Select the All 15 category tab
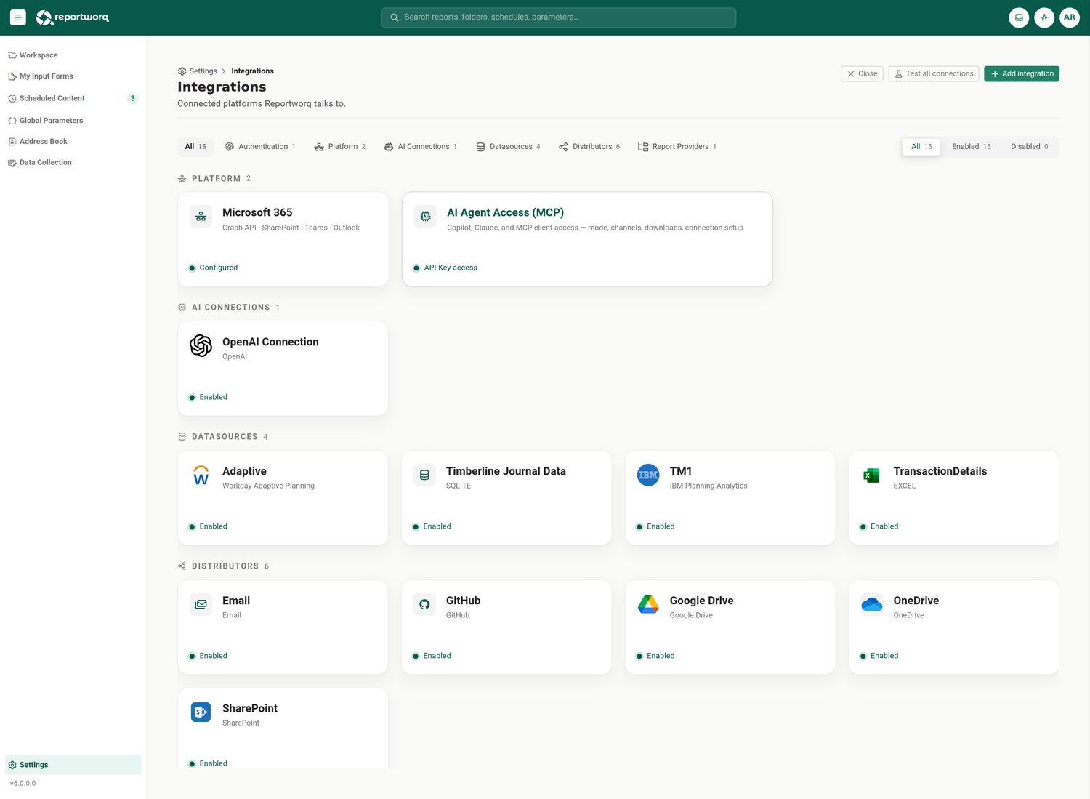This screenshot has height=799, width=1090. click(195, 147)
